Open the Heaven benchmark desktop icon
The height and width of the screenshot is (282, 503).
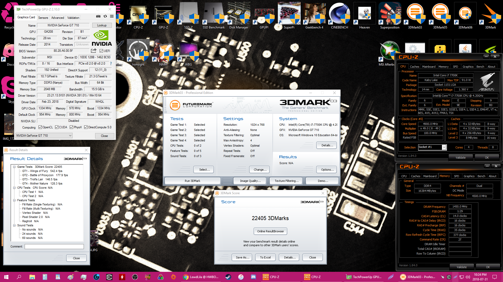(365, 16)
